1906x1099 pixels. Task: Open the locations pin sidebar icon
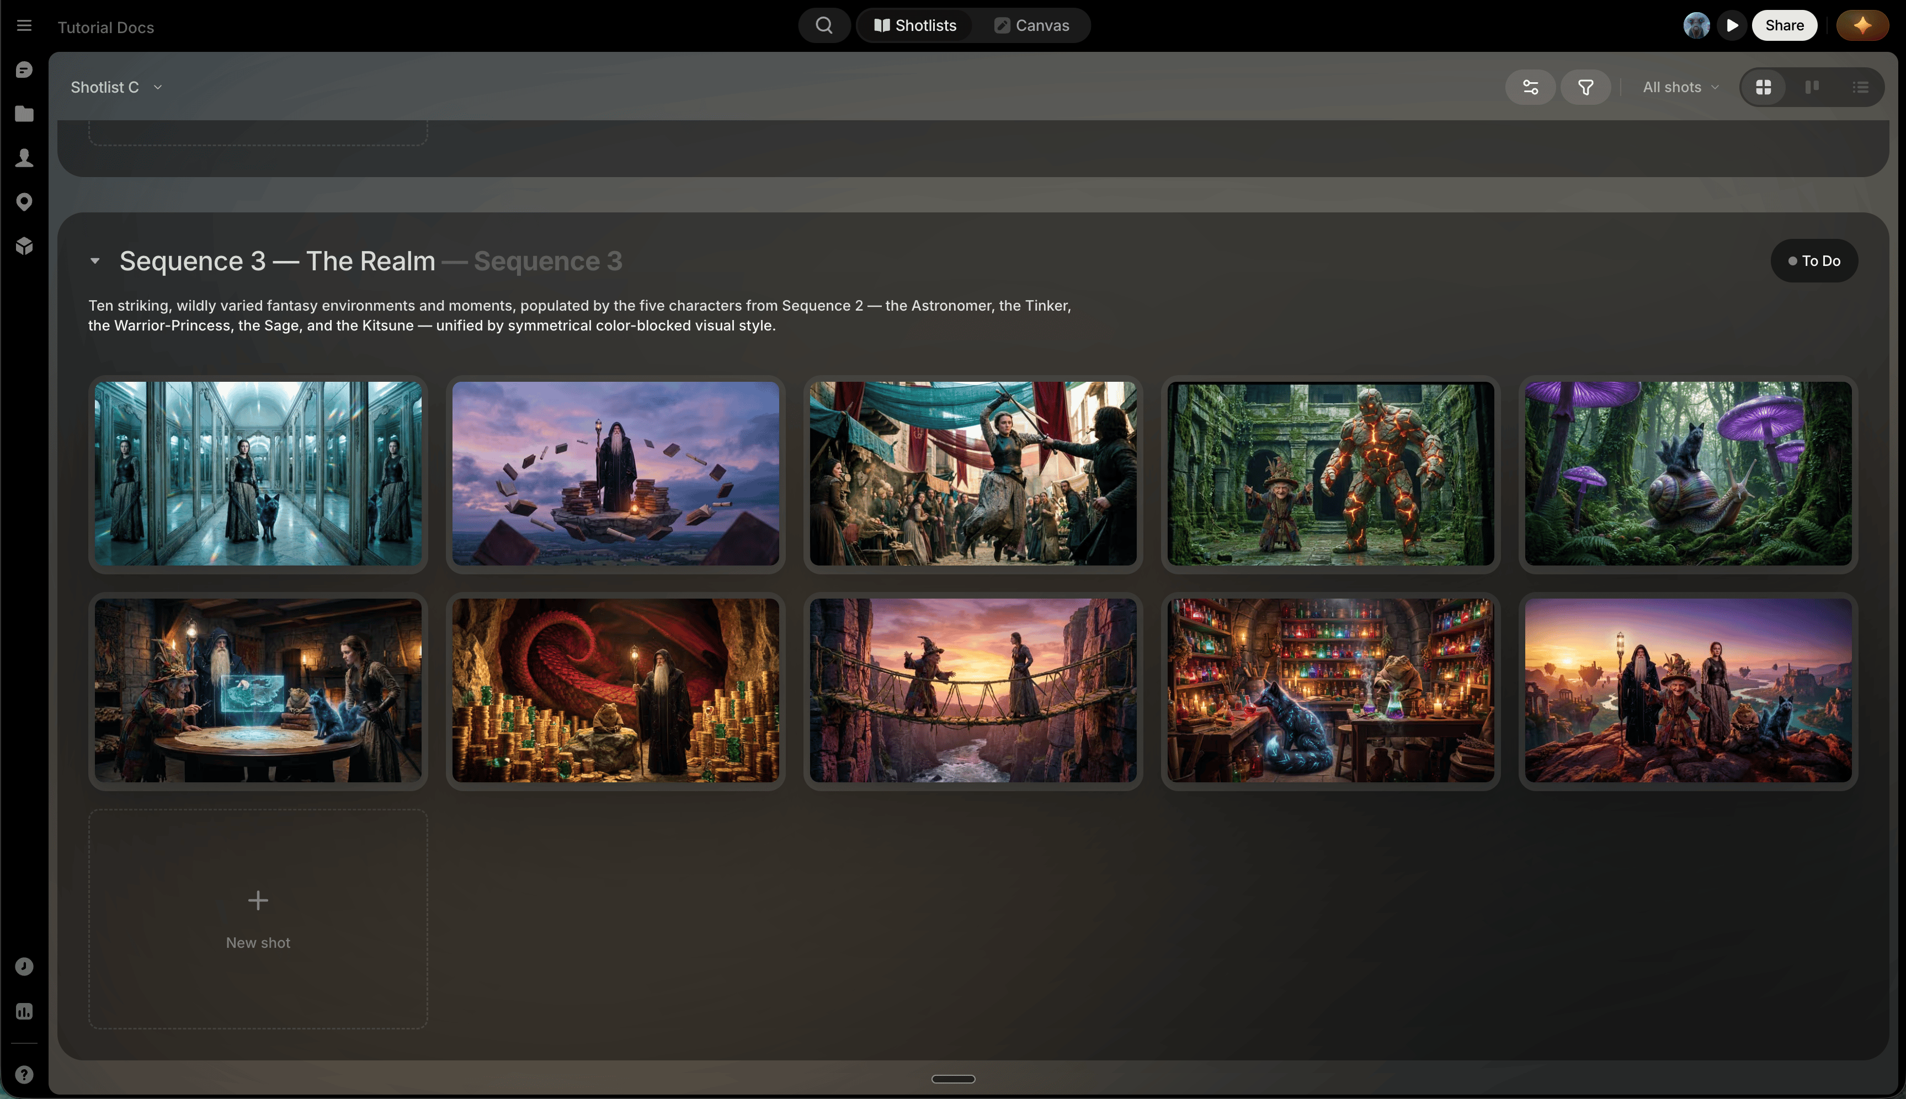tap(24, 201)
